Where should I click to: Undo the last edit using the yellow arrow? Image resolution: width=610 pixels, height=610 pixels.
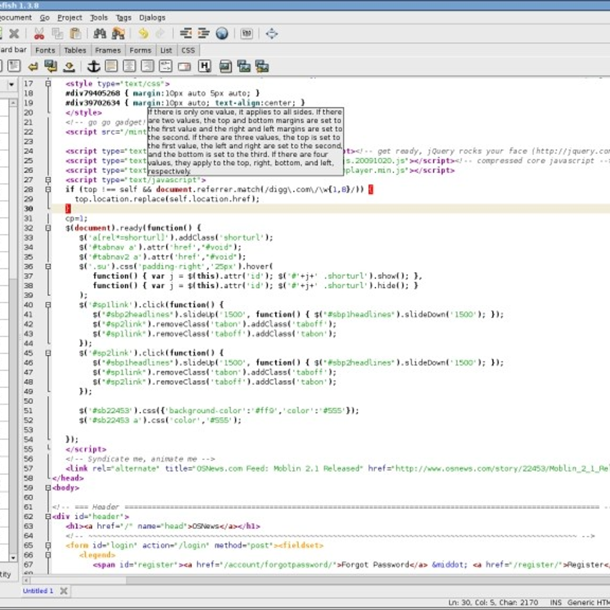143,34
